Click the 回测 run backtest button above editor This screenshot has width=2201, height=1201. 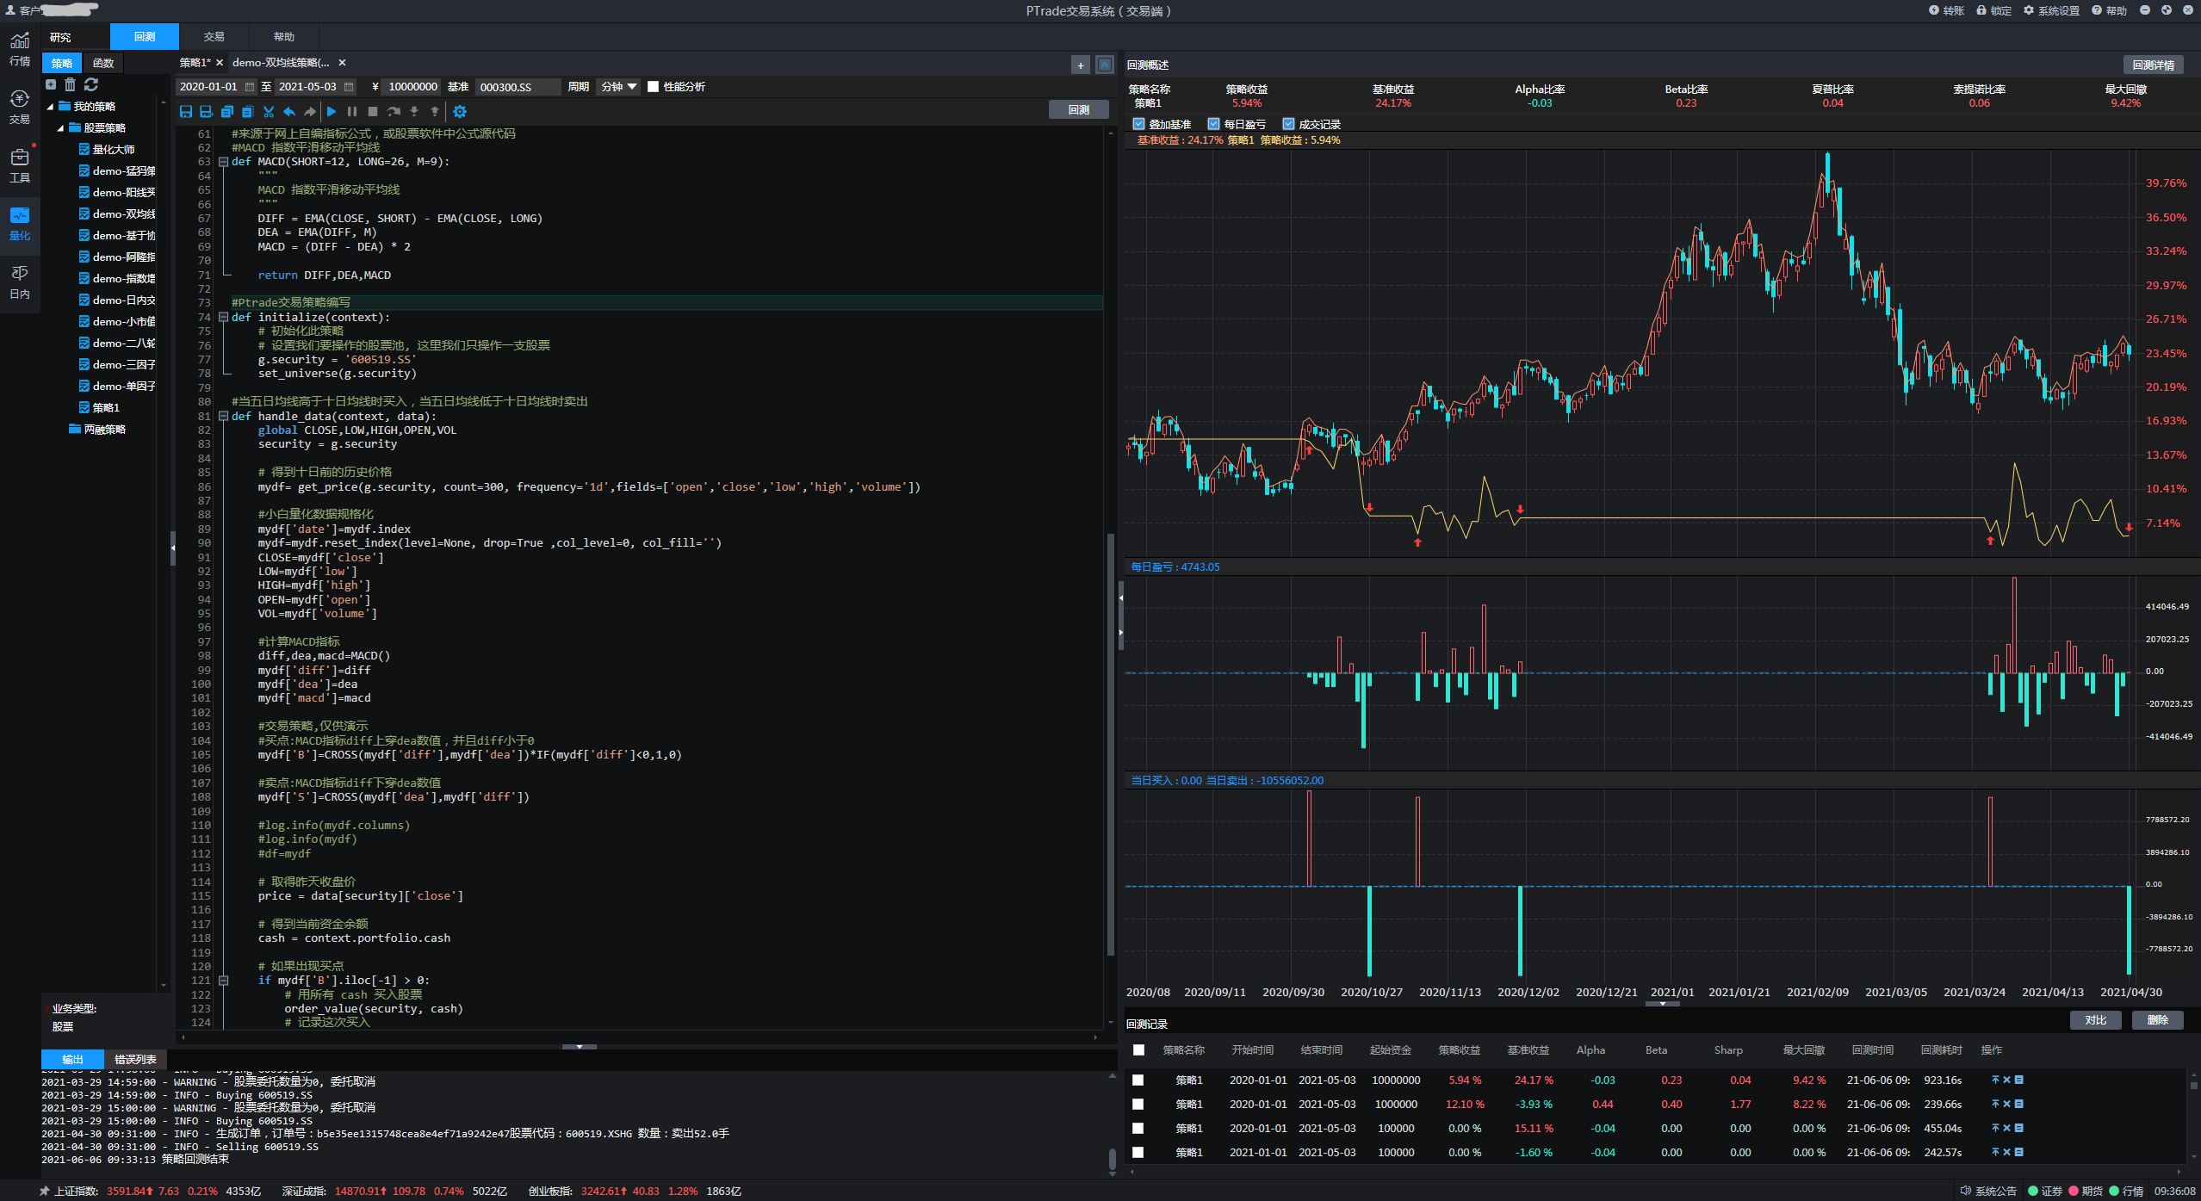pos(1078,110)
